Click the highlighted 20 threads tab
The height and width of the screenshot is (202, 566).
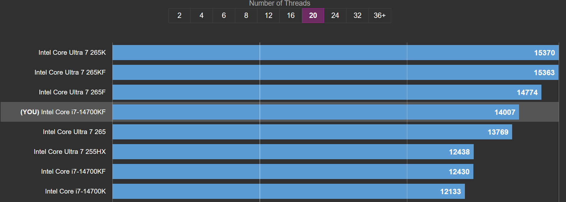coord(313,15)
